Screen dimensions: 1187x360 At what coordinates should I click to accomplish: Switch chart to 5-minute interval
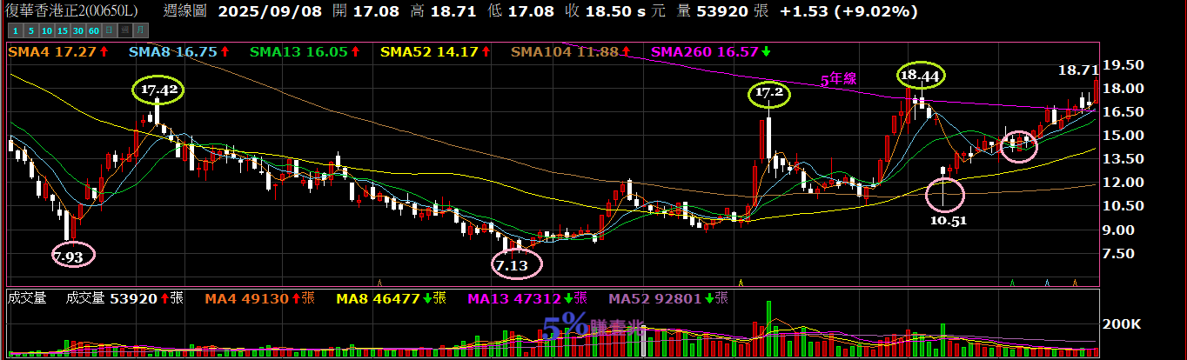pyautogui.click(x=30, y=30)
